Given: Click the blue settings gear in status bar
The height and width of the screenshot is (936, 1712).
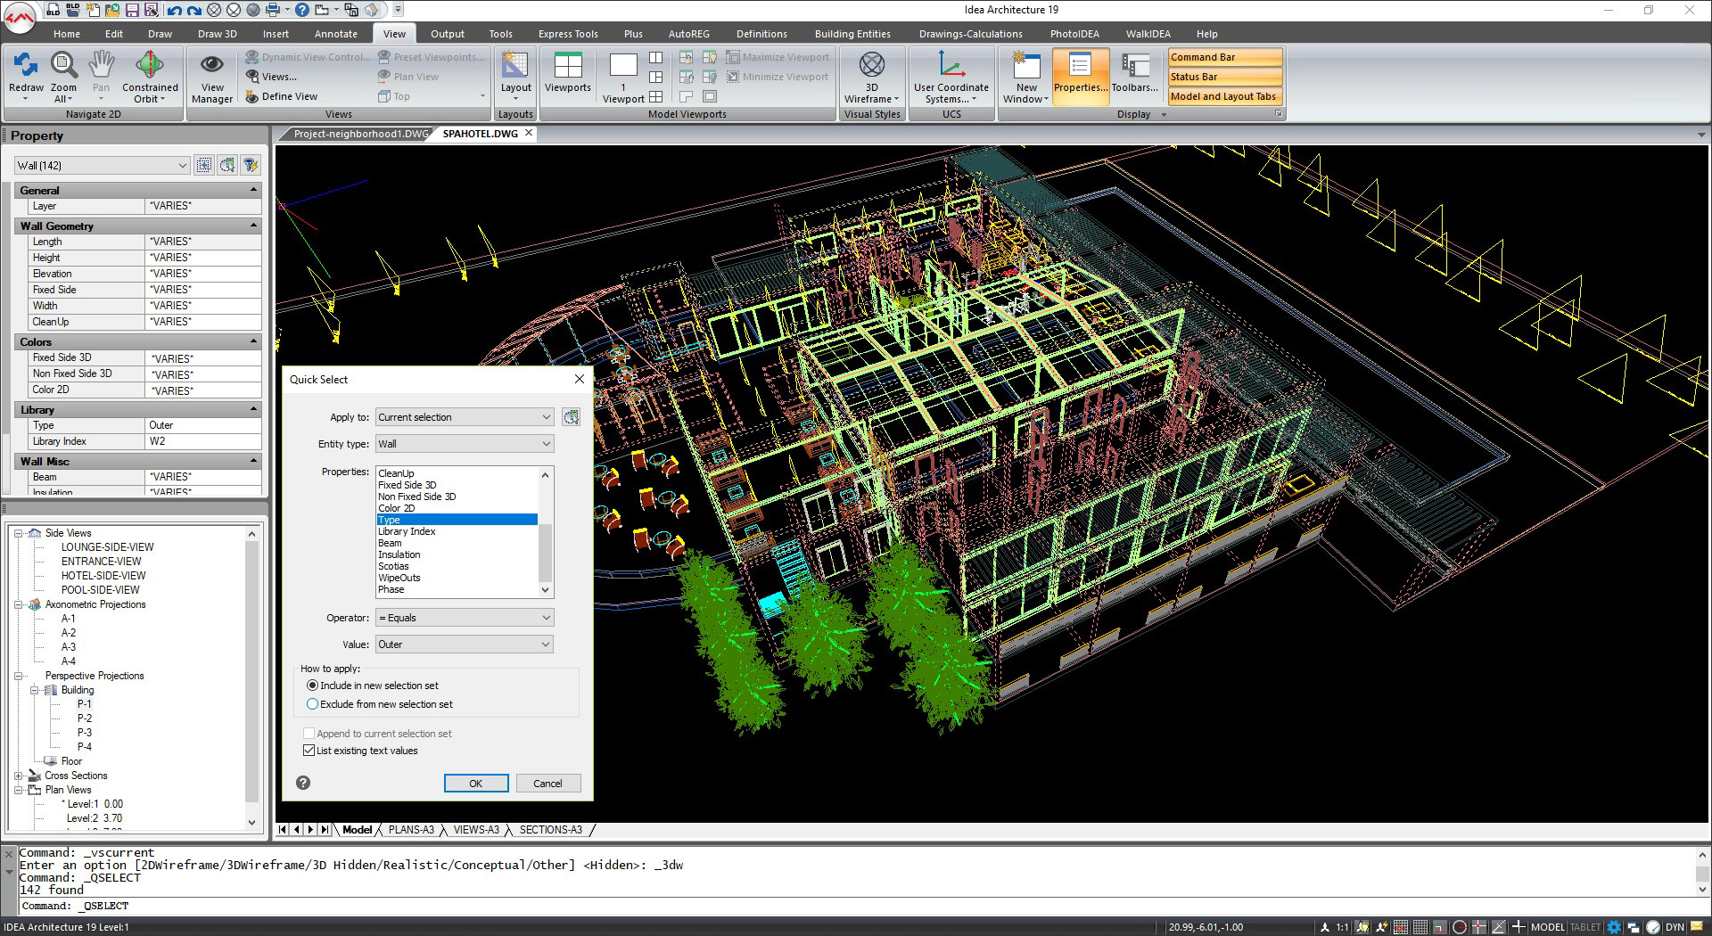Looking at the screenshot, I should [1614, 927].
